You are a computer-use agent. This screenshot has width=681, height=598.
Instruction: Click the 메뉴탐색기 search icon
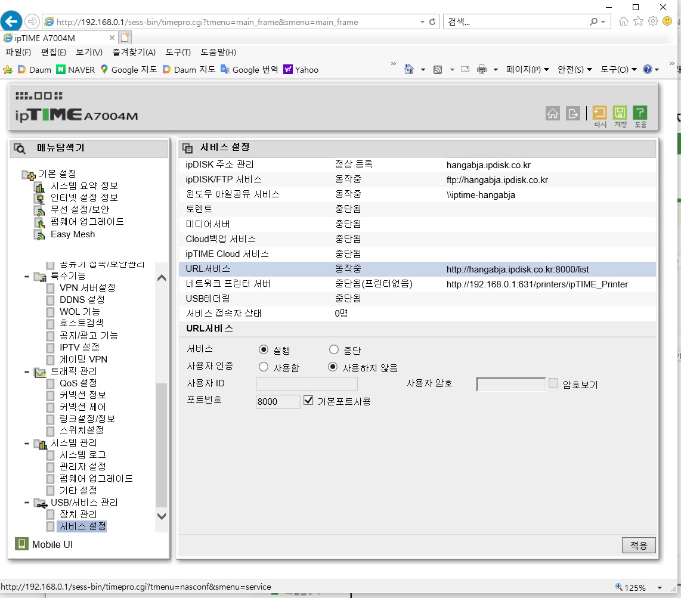(x=20, y=148)
